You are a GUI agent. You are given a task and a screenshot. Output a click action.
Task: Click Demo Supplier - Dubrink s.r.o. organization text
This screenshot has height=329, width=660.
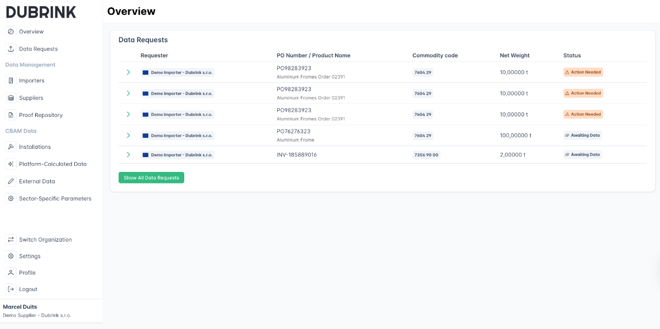37,315
